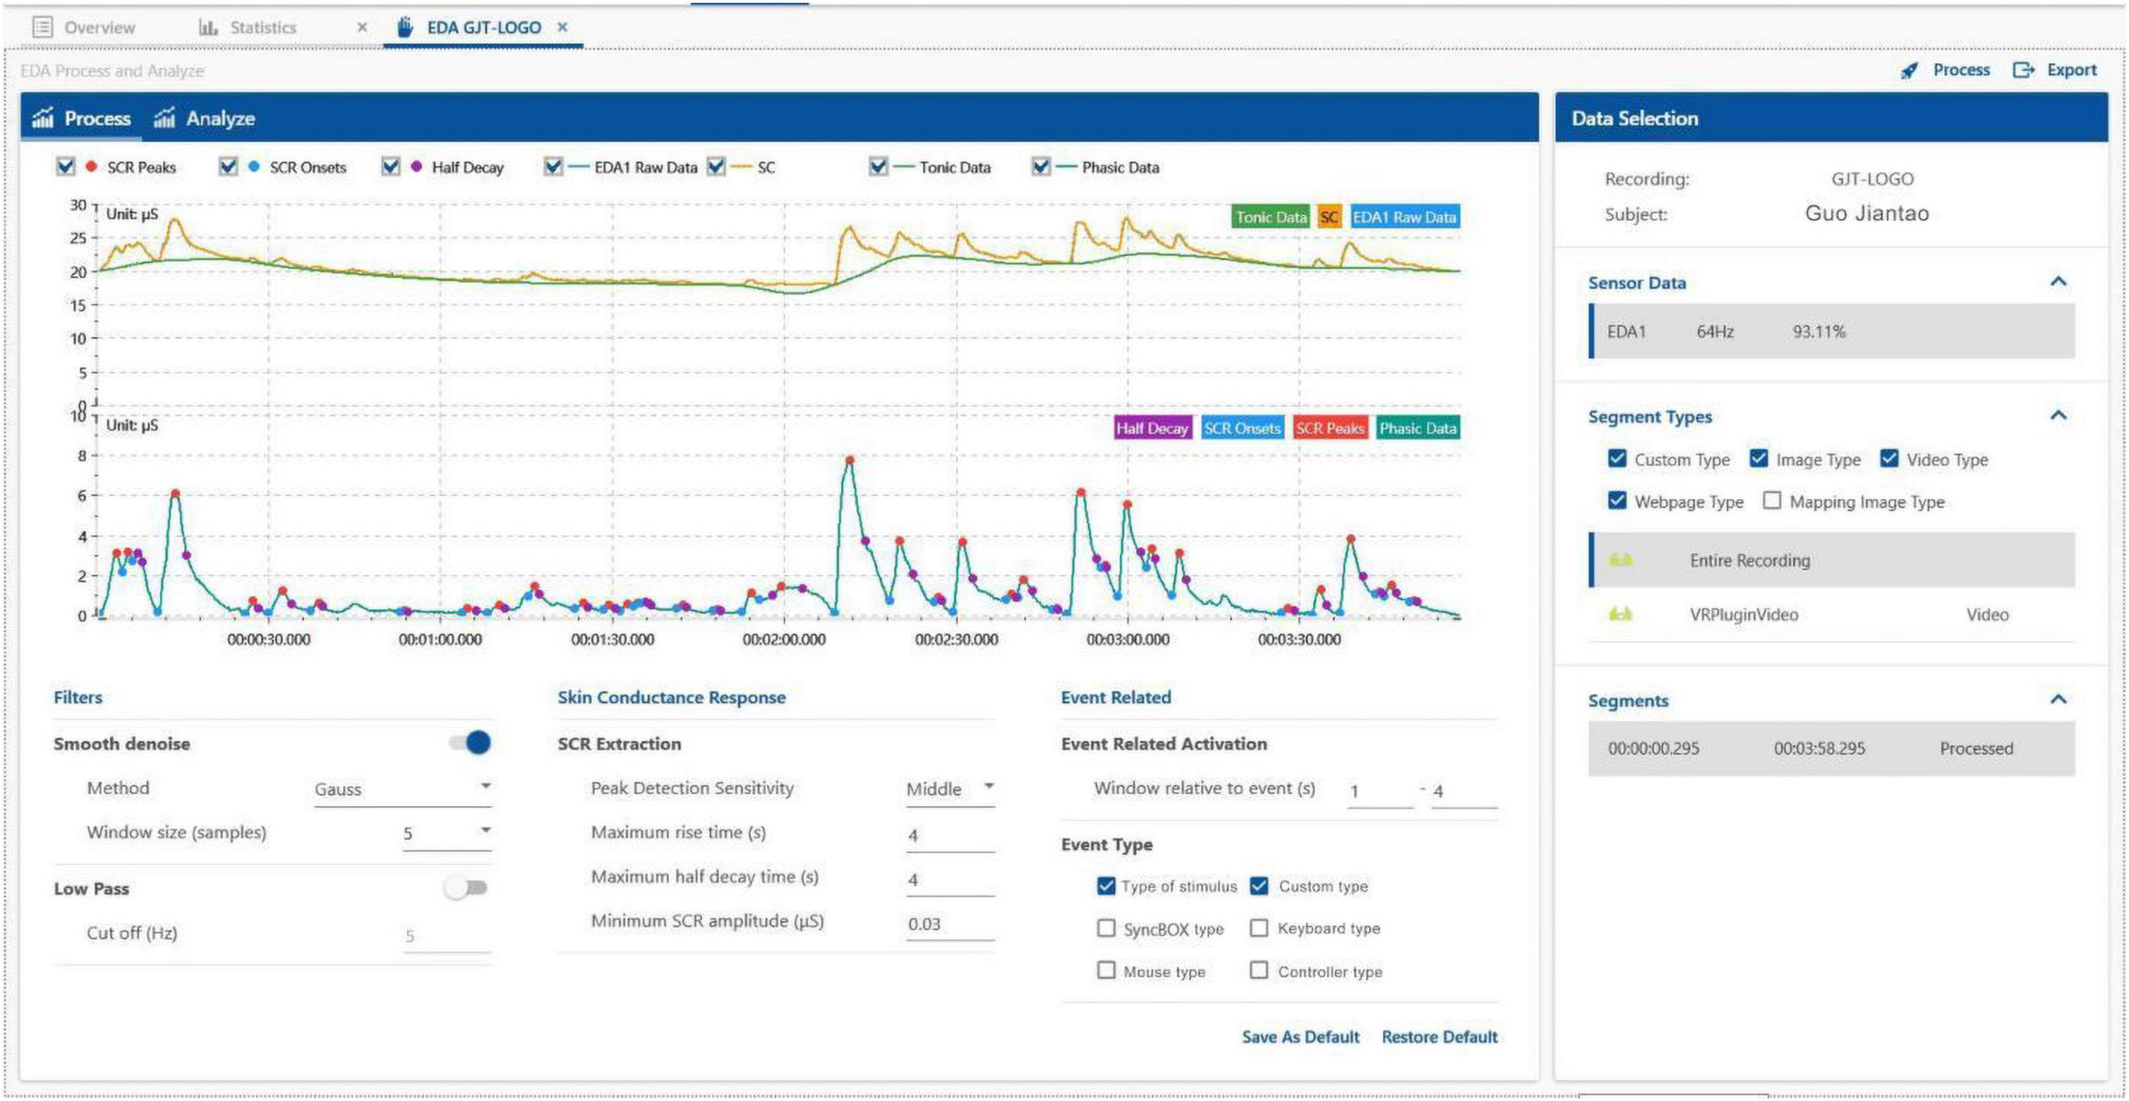This screenshot has height=1101, width=2129.
Task: Click the EDA1 Raw Data legend badge
Action: click(1404, 217)
